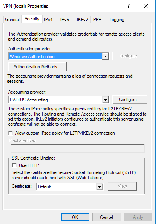This screenshot has width=156, height=224.
Task: Click the Cancel button
Action: coord(106,217)
